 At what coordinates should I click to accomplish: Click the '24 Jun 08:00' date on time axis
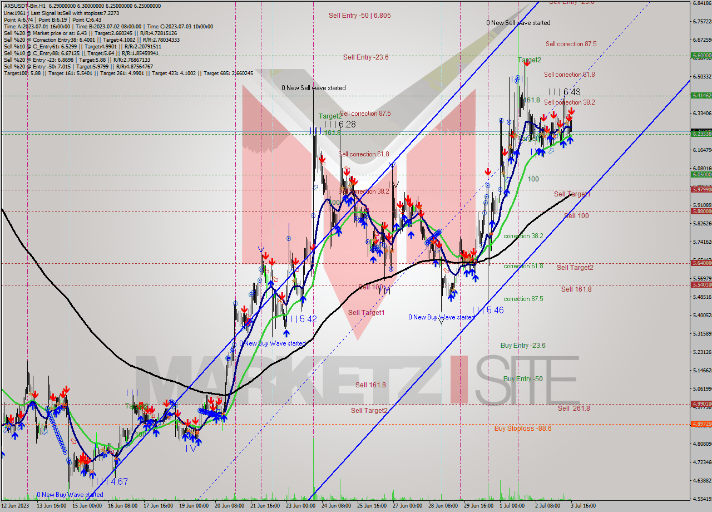pos(337,506)
